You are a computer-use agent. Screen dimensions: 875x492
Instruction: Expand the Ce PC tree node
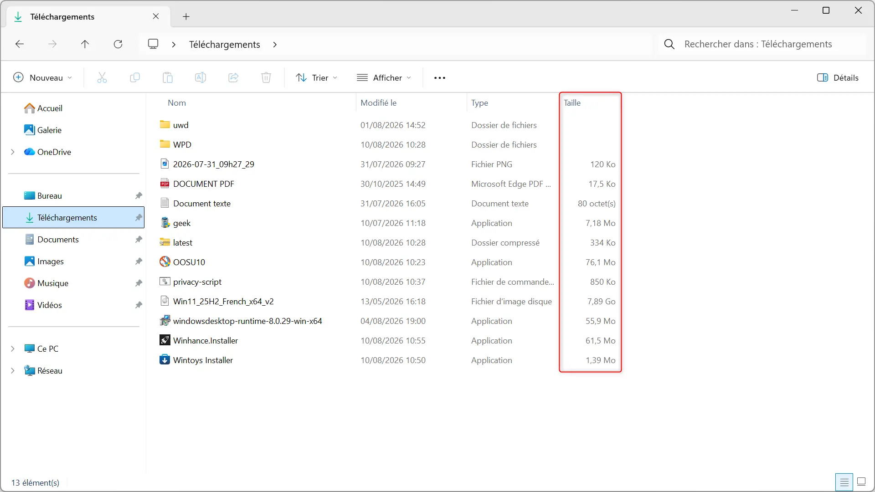tap(13, 348)
